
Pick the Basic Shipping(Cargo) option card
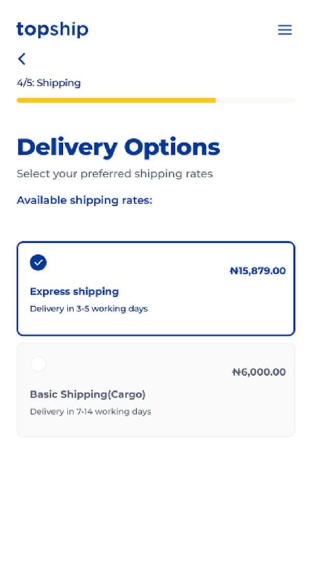tap(155, 424)
